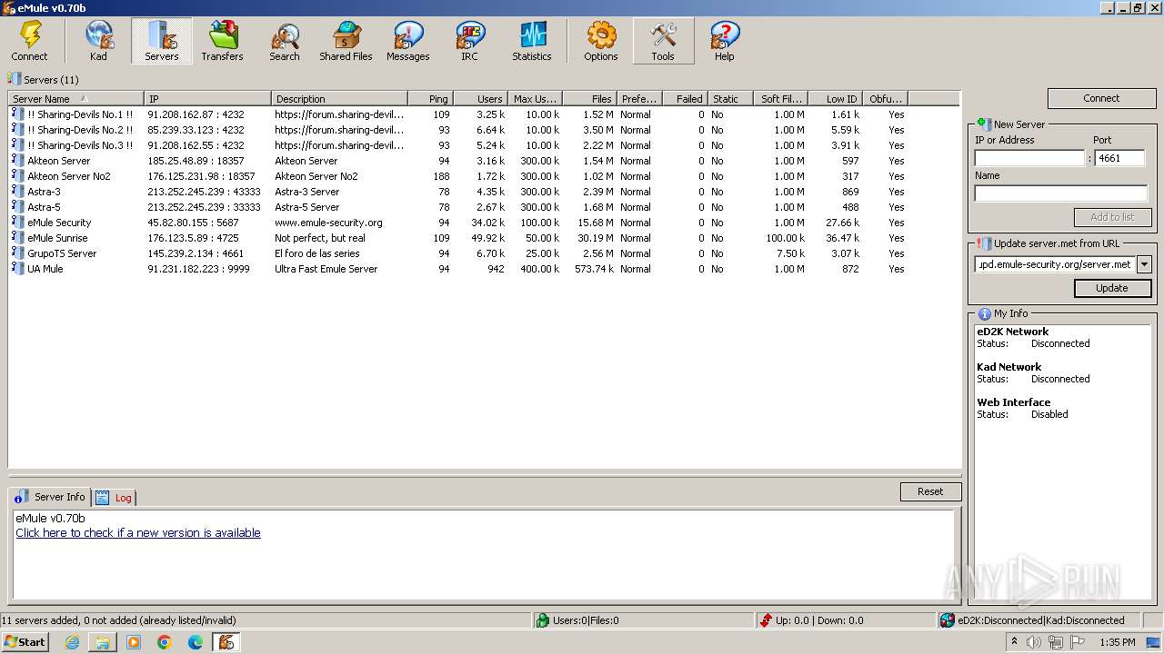1164x654 pixels.
Task: Open the IRC chat window
Action: coord(469,42)
